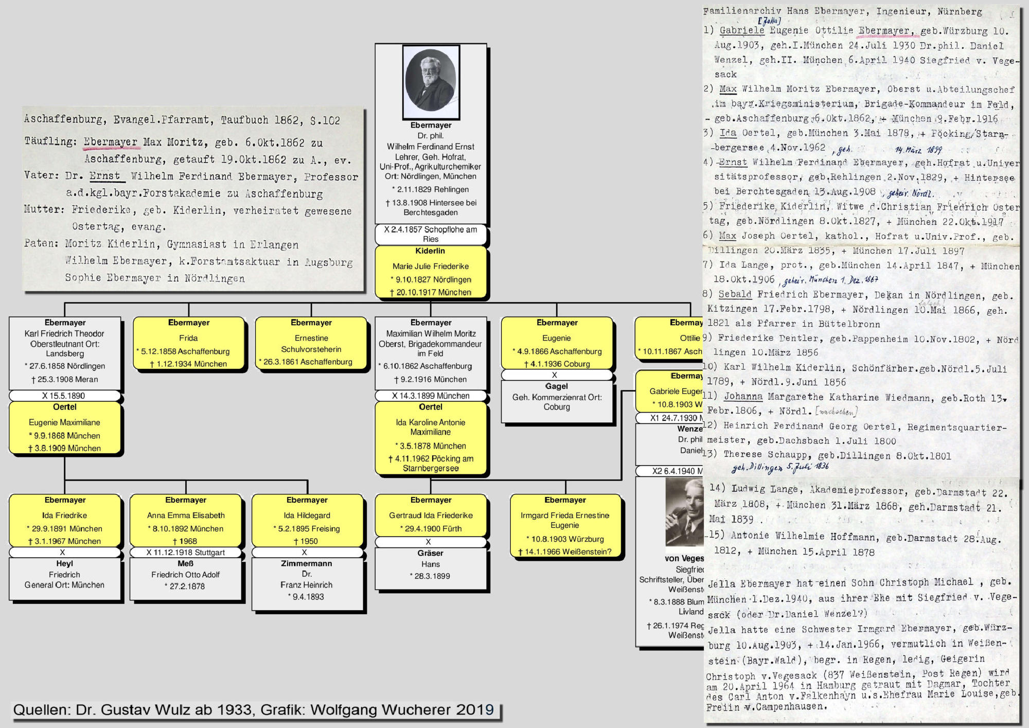Click Irmgard Frieda Ernestine Eugenie box
1029x728 pixels.
click(565, 526)
